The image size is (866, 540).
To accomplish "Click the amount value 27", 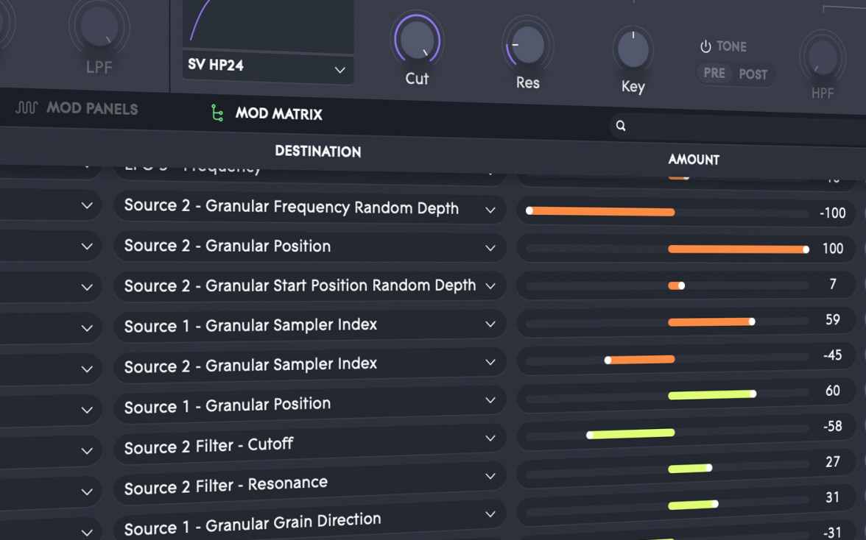I will (x=833, y=462).
